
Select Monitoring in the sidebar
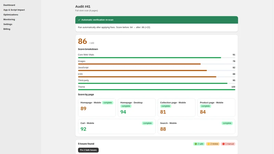[x=9, y=20]
